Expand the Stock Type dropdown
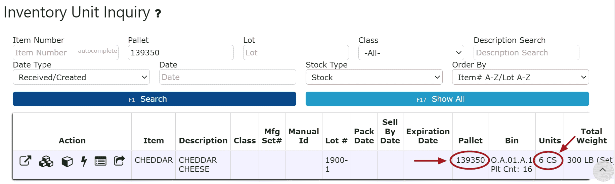The width and height of the screenshot is (615, 184). [x=374, y=77]
